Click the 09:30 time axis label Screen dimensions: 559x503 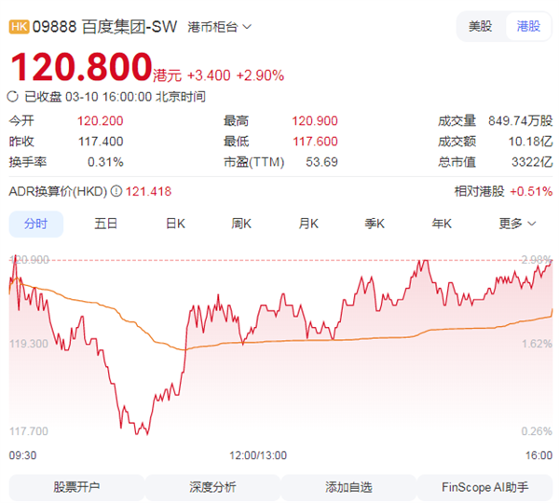coord(22,455)
